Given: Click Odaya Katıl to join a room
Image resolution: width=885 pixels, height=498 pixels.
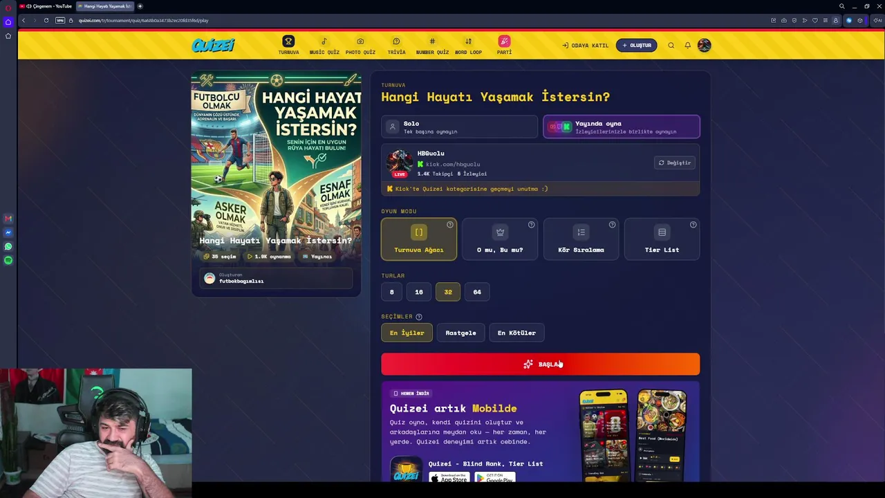Looking at the screenshot, I should 585,46.
